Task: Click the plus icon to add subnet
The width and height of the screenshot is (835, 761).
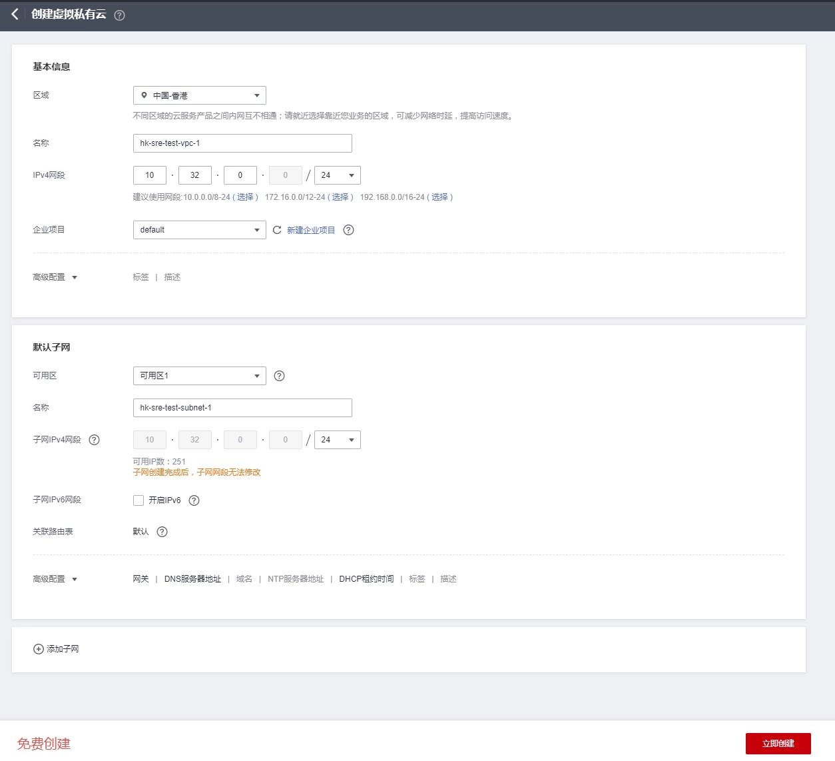Action: [39, 649]
